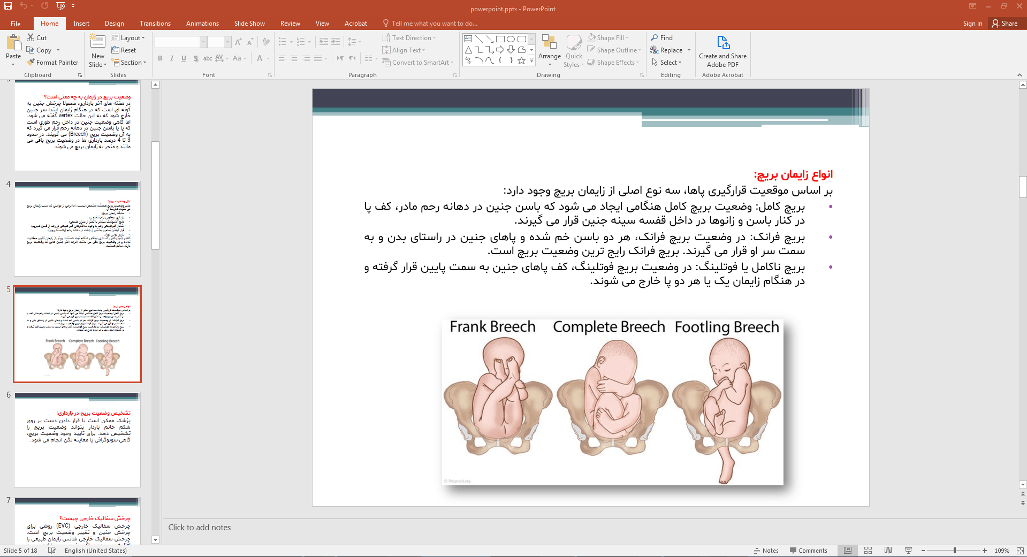Open Reading View from status bar

point(888,551)
